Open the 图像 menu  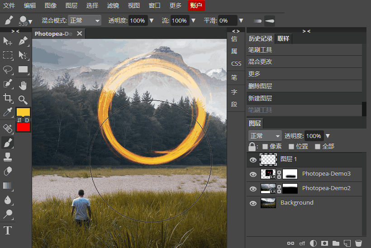(x=51, y=5)
